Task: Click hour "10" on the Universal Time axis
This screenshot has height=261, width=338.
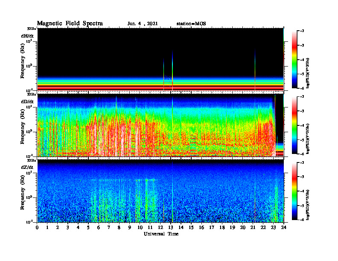Action: tap(140, 228)
